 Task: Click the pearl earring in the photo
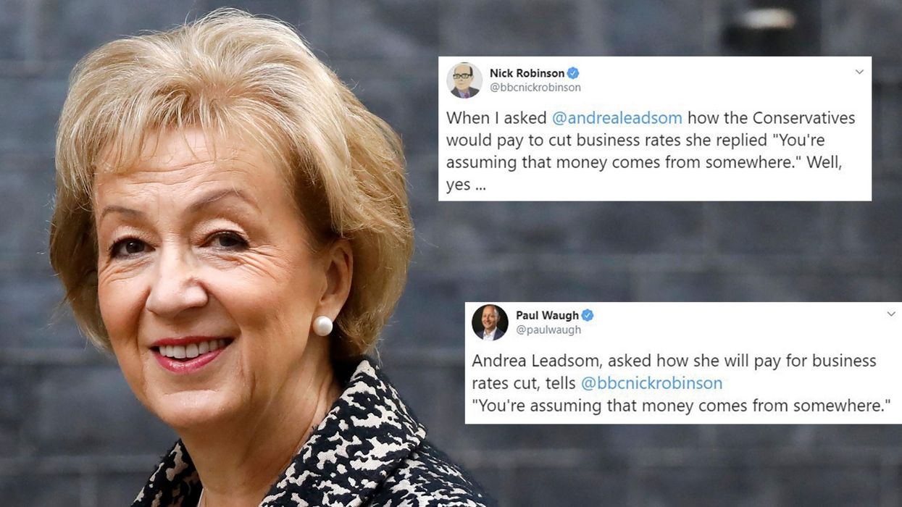(322, 326)
